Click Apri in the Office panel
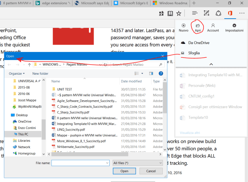 198,27
